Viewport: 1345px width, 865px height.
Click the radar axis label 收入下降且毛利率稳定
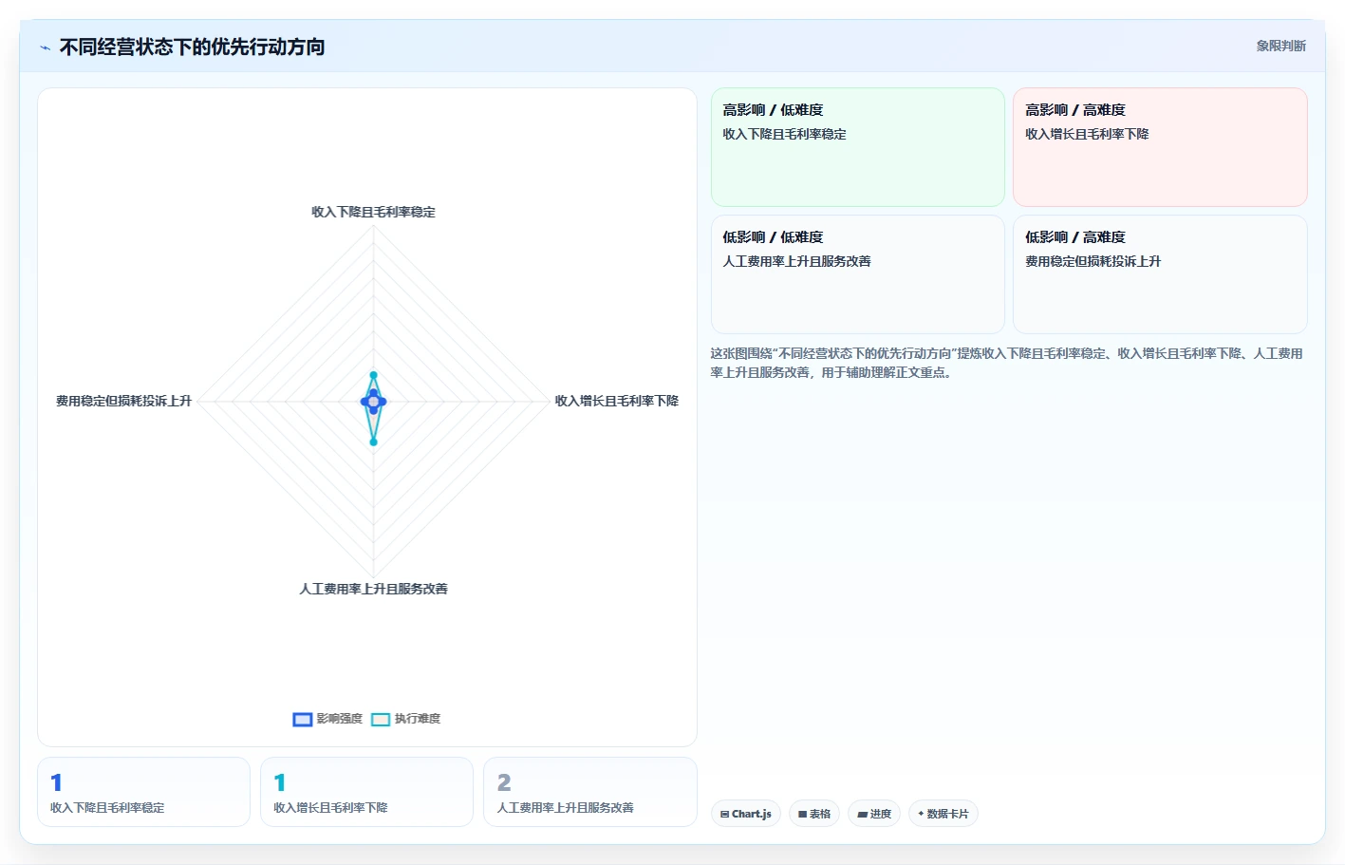pyautogui.click(x=373, y=212)
